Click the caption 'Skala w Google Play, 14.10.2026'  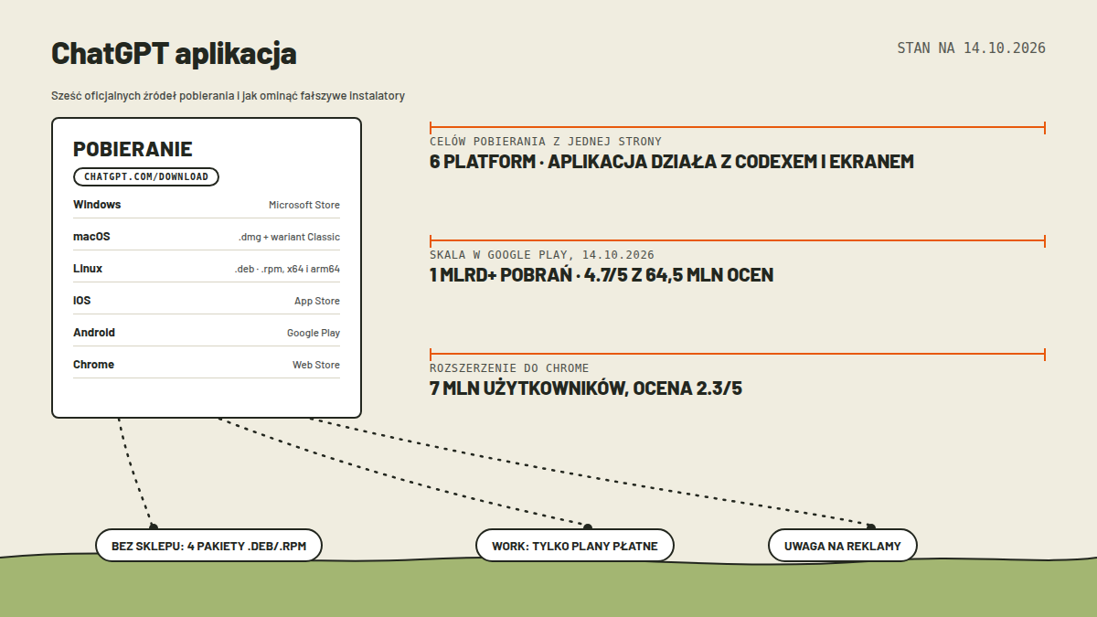click(x=542, y=255)
